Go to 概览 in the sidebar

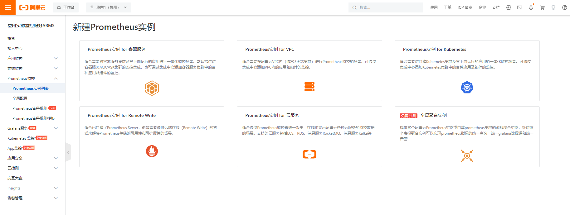[11, 39]
